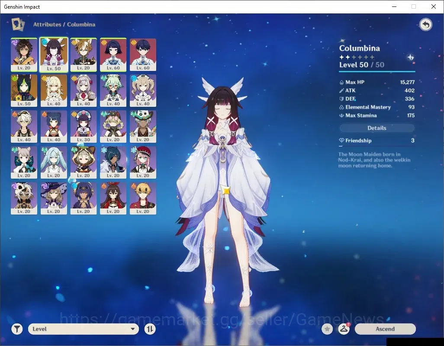This screenshot has height=346, width=444.
Task: Toggle the ascending/descending sort order button
Action: click(150, 329)
